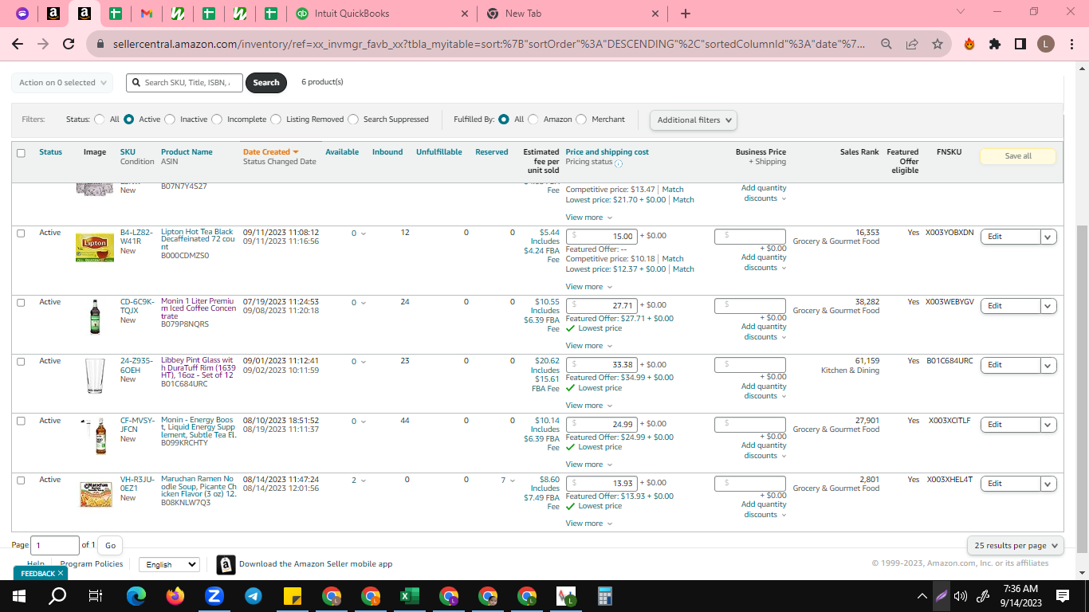Screen dimensions: 1089x612
Task: Click Edit for the Monin Iced Coffee row
Action: [x=1010, y=306]
